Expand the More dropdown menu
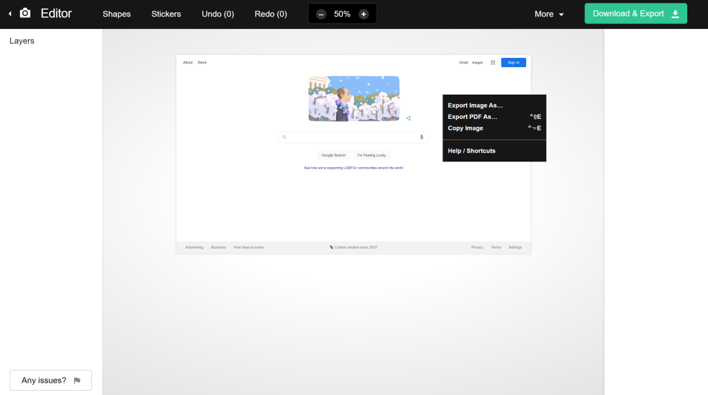 tap(549, 14)
